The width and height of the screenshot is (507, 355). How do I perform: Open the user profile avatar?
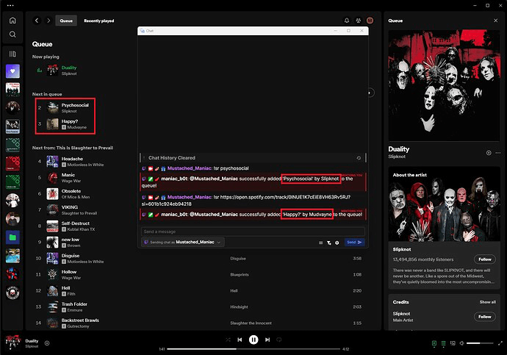[370, 21]
